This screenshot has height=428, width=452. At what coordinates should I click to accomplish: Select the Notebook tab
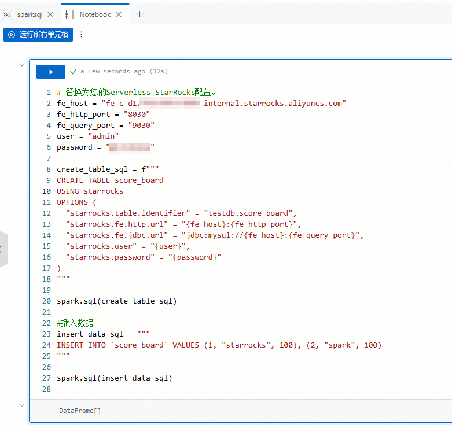pyautogui.click(x=95, y=14)
